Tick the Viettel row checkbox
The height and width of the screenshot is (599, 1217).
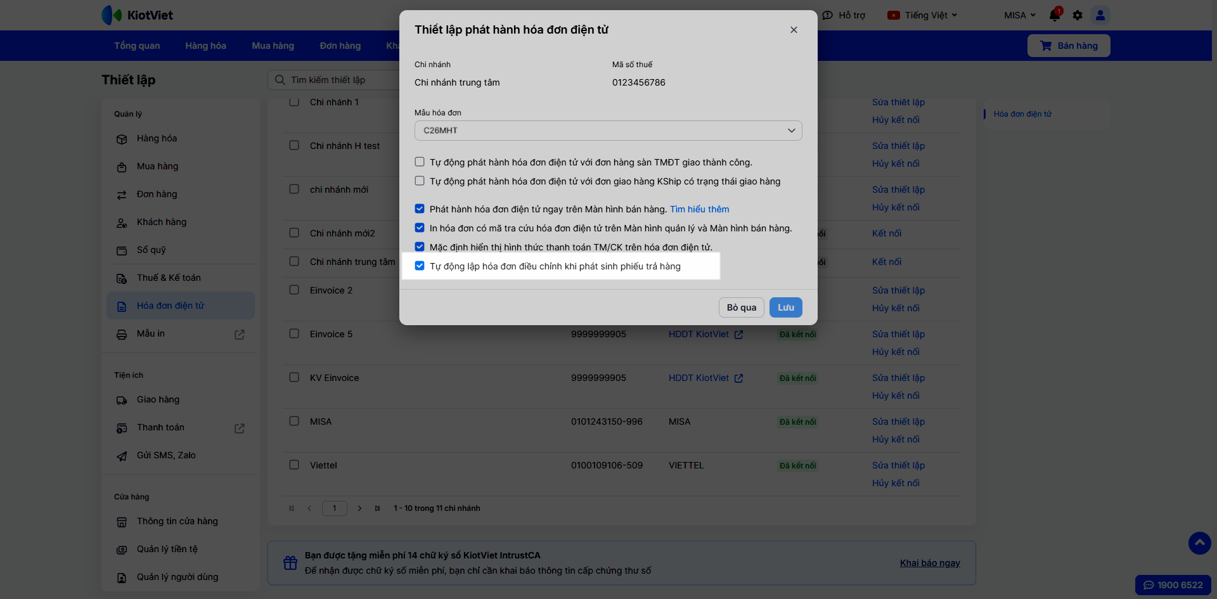pyautogui.click(x=294, y=465)
